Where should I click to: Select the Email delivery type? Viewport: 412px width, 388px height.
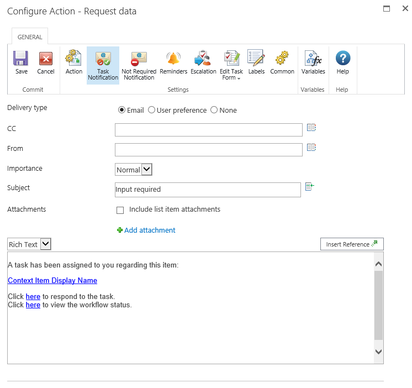click(122, 111)
